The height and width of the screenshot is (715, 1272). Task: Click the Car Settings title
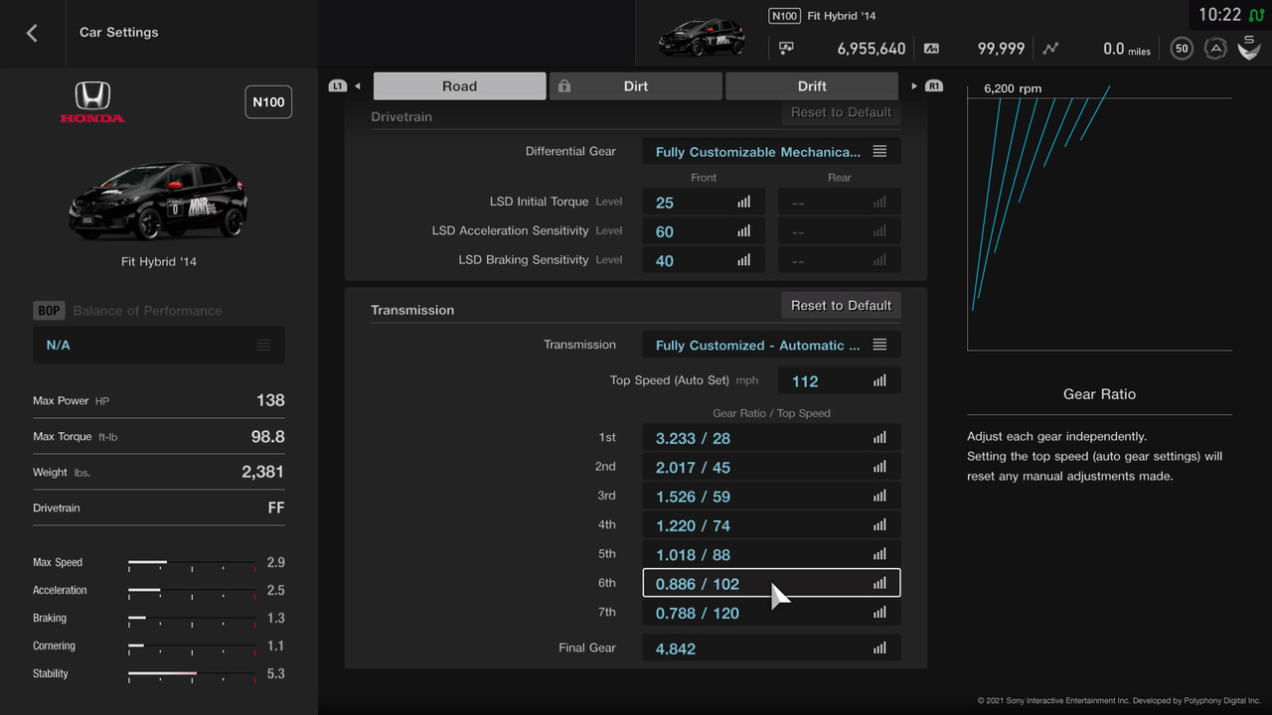tap(119, 32)
